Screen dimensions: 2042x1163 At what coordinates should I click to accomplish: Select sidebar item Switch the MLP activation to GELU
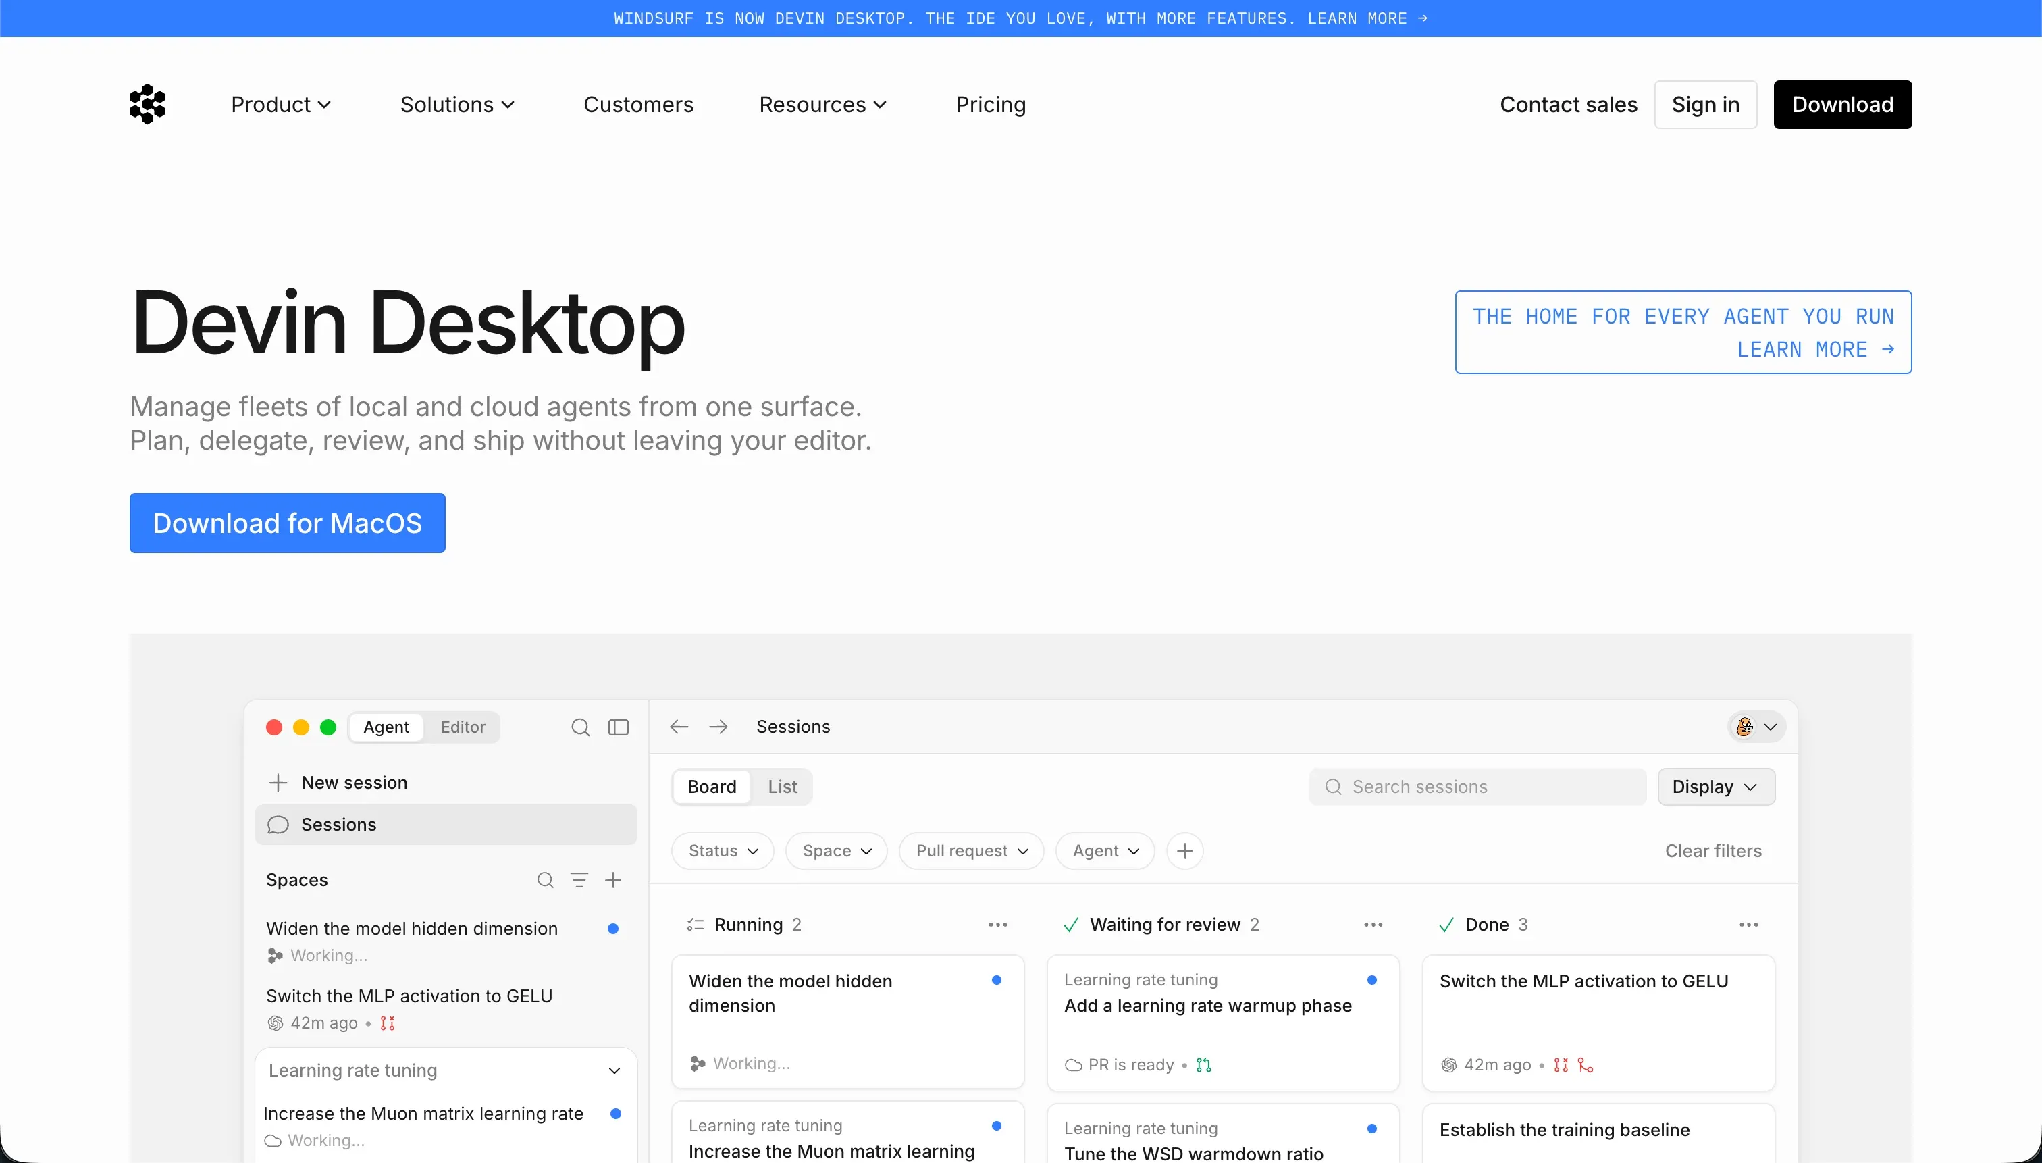(446, 1009)
